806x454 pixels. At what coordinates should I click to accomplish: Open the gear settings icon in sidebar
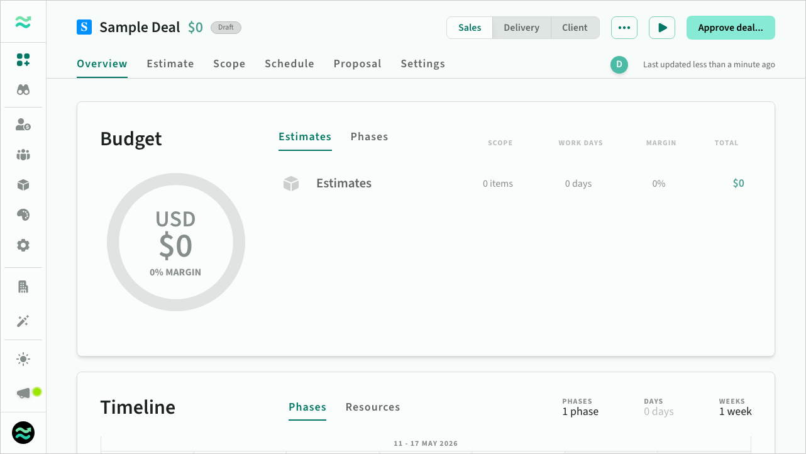[x=23, y=245]
